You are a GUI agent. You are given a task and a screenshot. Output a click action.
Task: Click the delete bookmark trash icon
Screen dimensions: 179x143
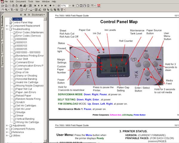[x=25, y=15]
